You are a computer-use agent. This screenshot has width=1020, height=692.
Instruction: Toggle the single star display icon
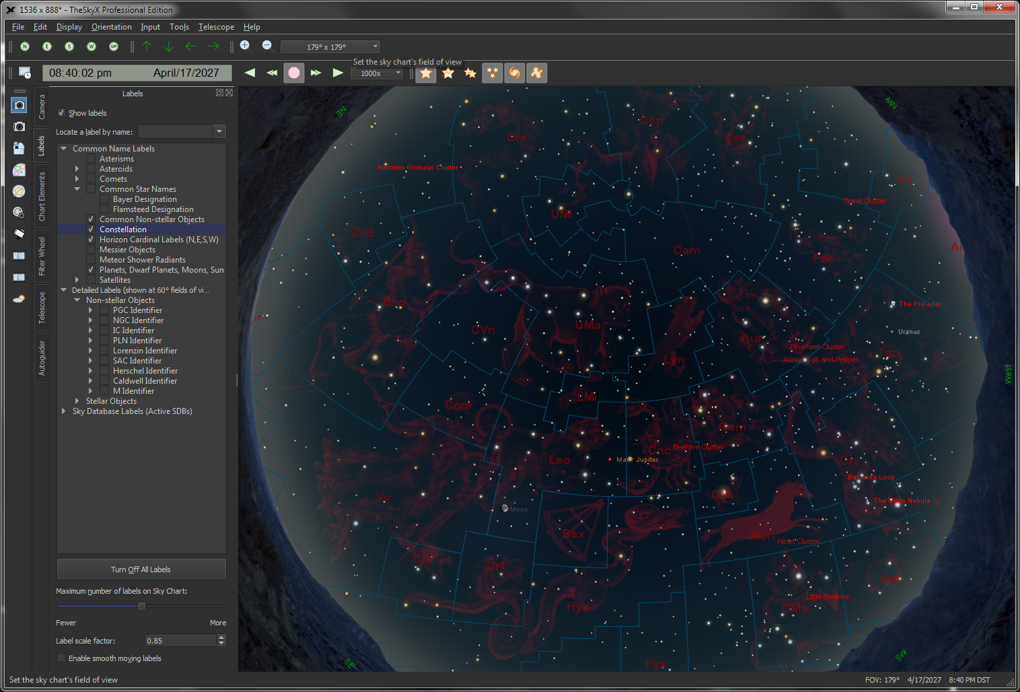click(x=426, y=73)
